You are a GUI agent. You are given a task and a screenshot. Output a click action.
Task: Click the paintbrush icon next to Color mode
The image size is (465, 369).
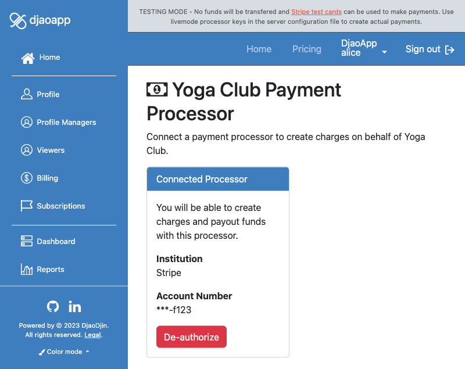pos(42,352)
